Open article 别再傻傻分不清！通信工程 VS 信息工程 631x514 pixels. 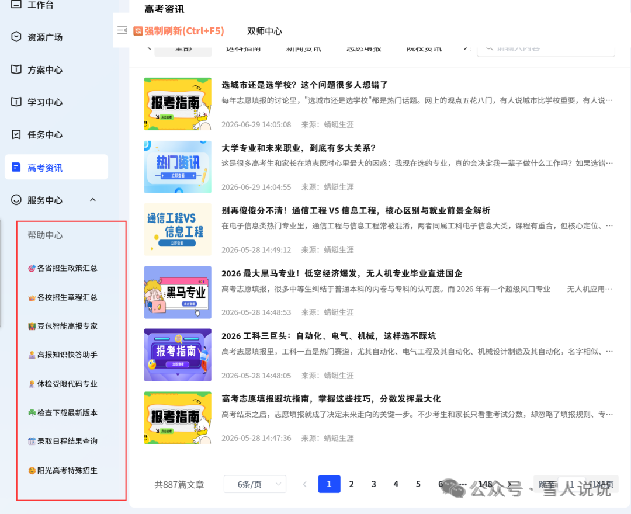pos(356,211)
